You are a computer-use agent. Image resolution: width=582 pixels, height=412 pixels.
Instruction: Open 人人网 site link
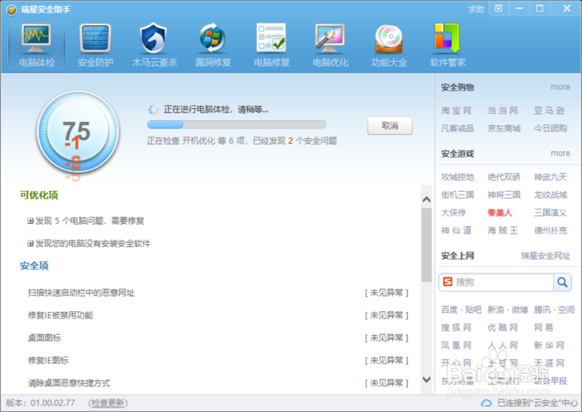click(503, 346)
